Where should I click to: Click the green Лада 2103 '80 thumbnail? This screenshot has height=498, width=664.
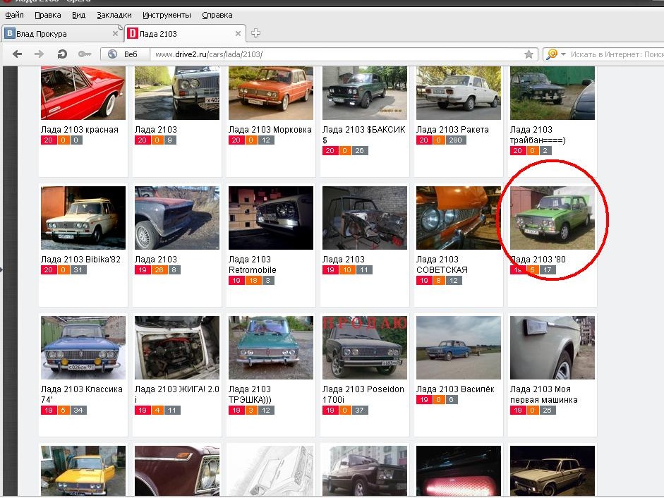553,218
